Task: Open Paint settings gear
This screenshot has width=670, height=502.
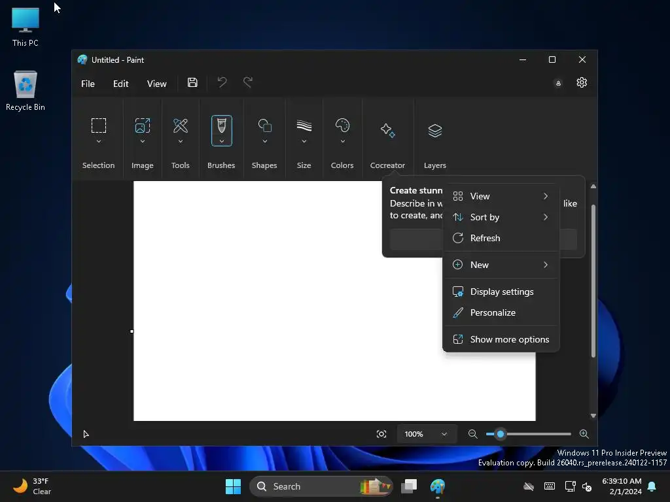Action: click(x=582, y=82)
